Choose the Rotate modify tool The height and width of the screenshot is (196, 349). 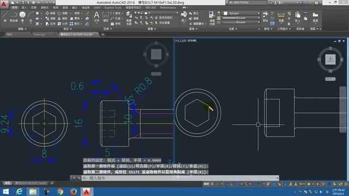(63, 13)
